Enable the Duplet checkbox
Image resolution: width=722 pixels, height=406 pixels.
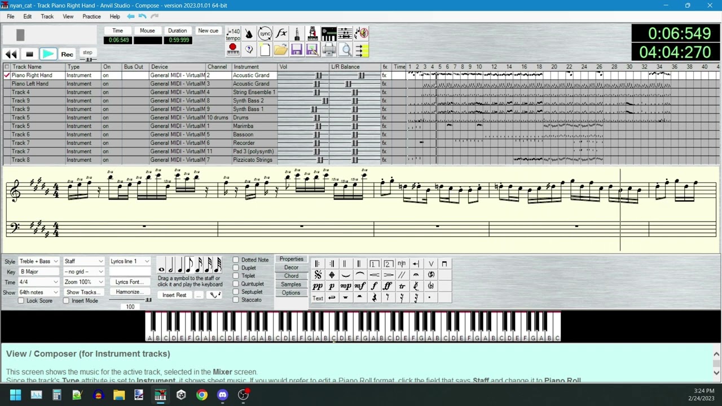pos(236,268)
